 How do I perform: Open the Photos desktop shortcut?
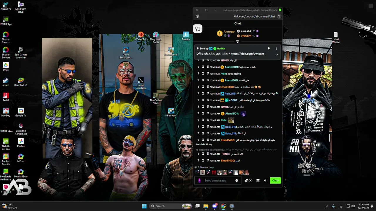point(21,143)
